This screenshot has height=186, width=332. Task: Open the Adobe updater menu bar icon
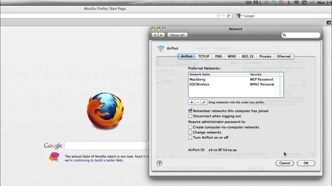[257, 3]
